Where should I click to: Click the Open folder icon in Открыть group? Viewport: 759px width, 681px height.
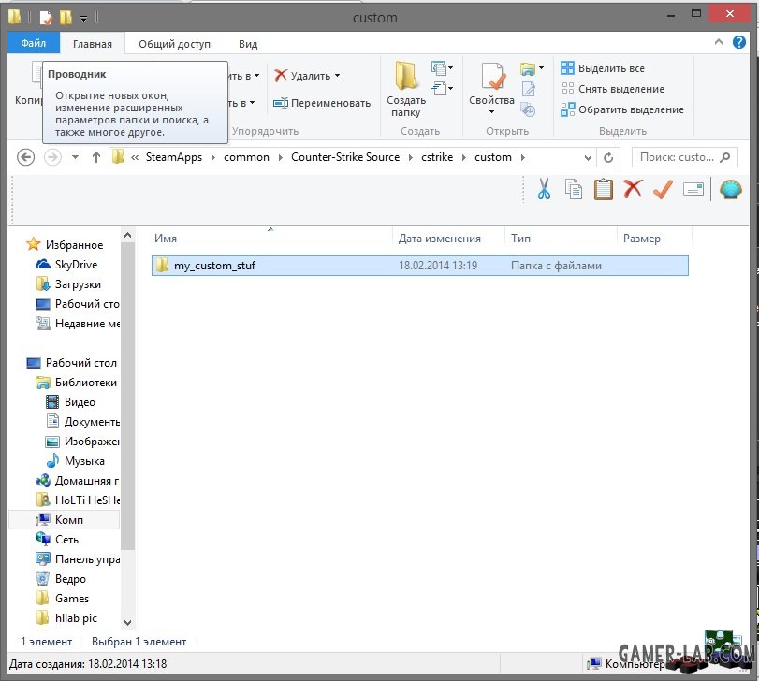point(528,69)
